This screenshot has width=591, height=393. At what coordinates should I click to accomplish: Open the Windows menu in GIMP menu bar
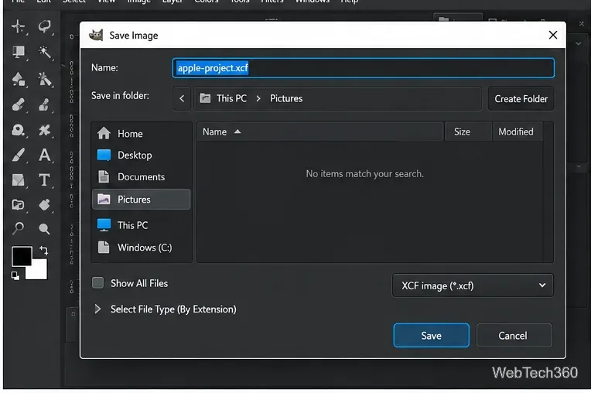313,2
